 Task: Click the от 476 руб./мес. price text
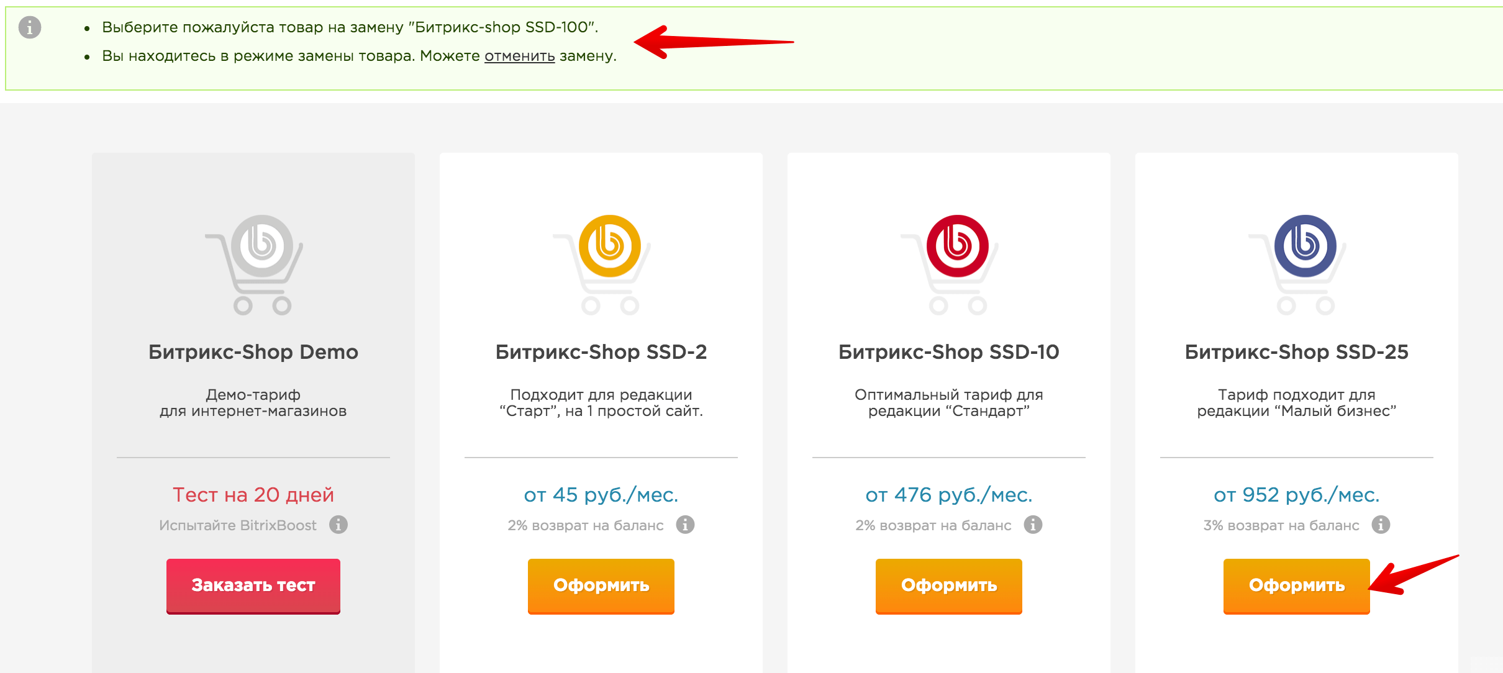click(x=949, y=495)
